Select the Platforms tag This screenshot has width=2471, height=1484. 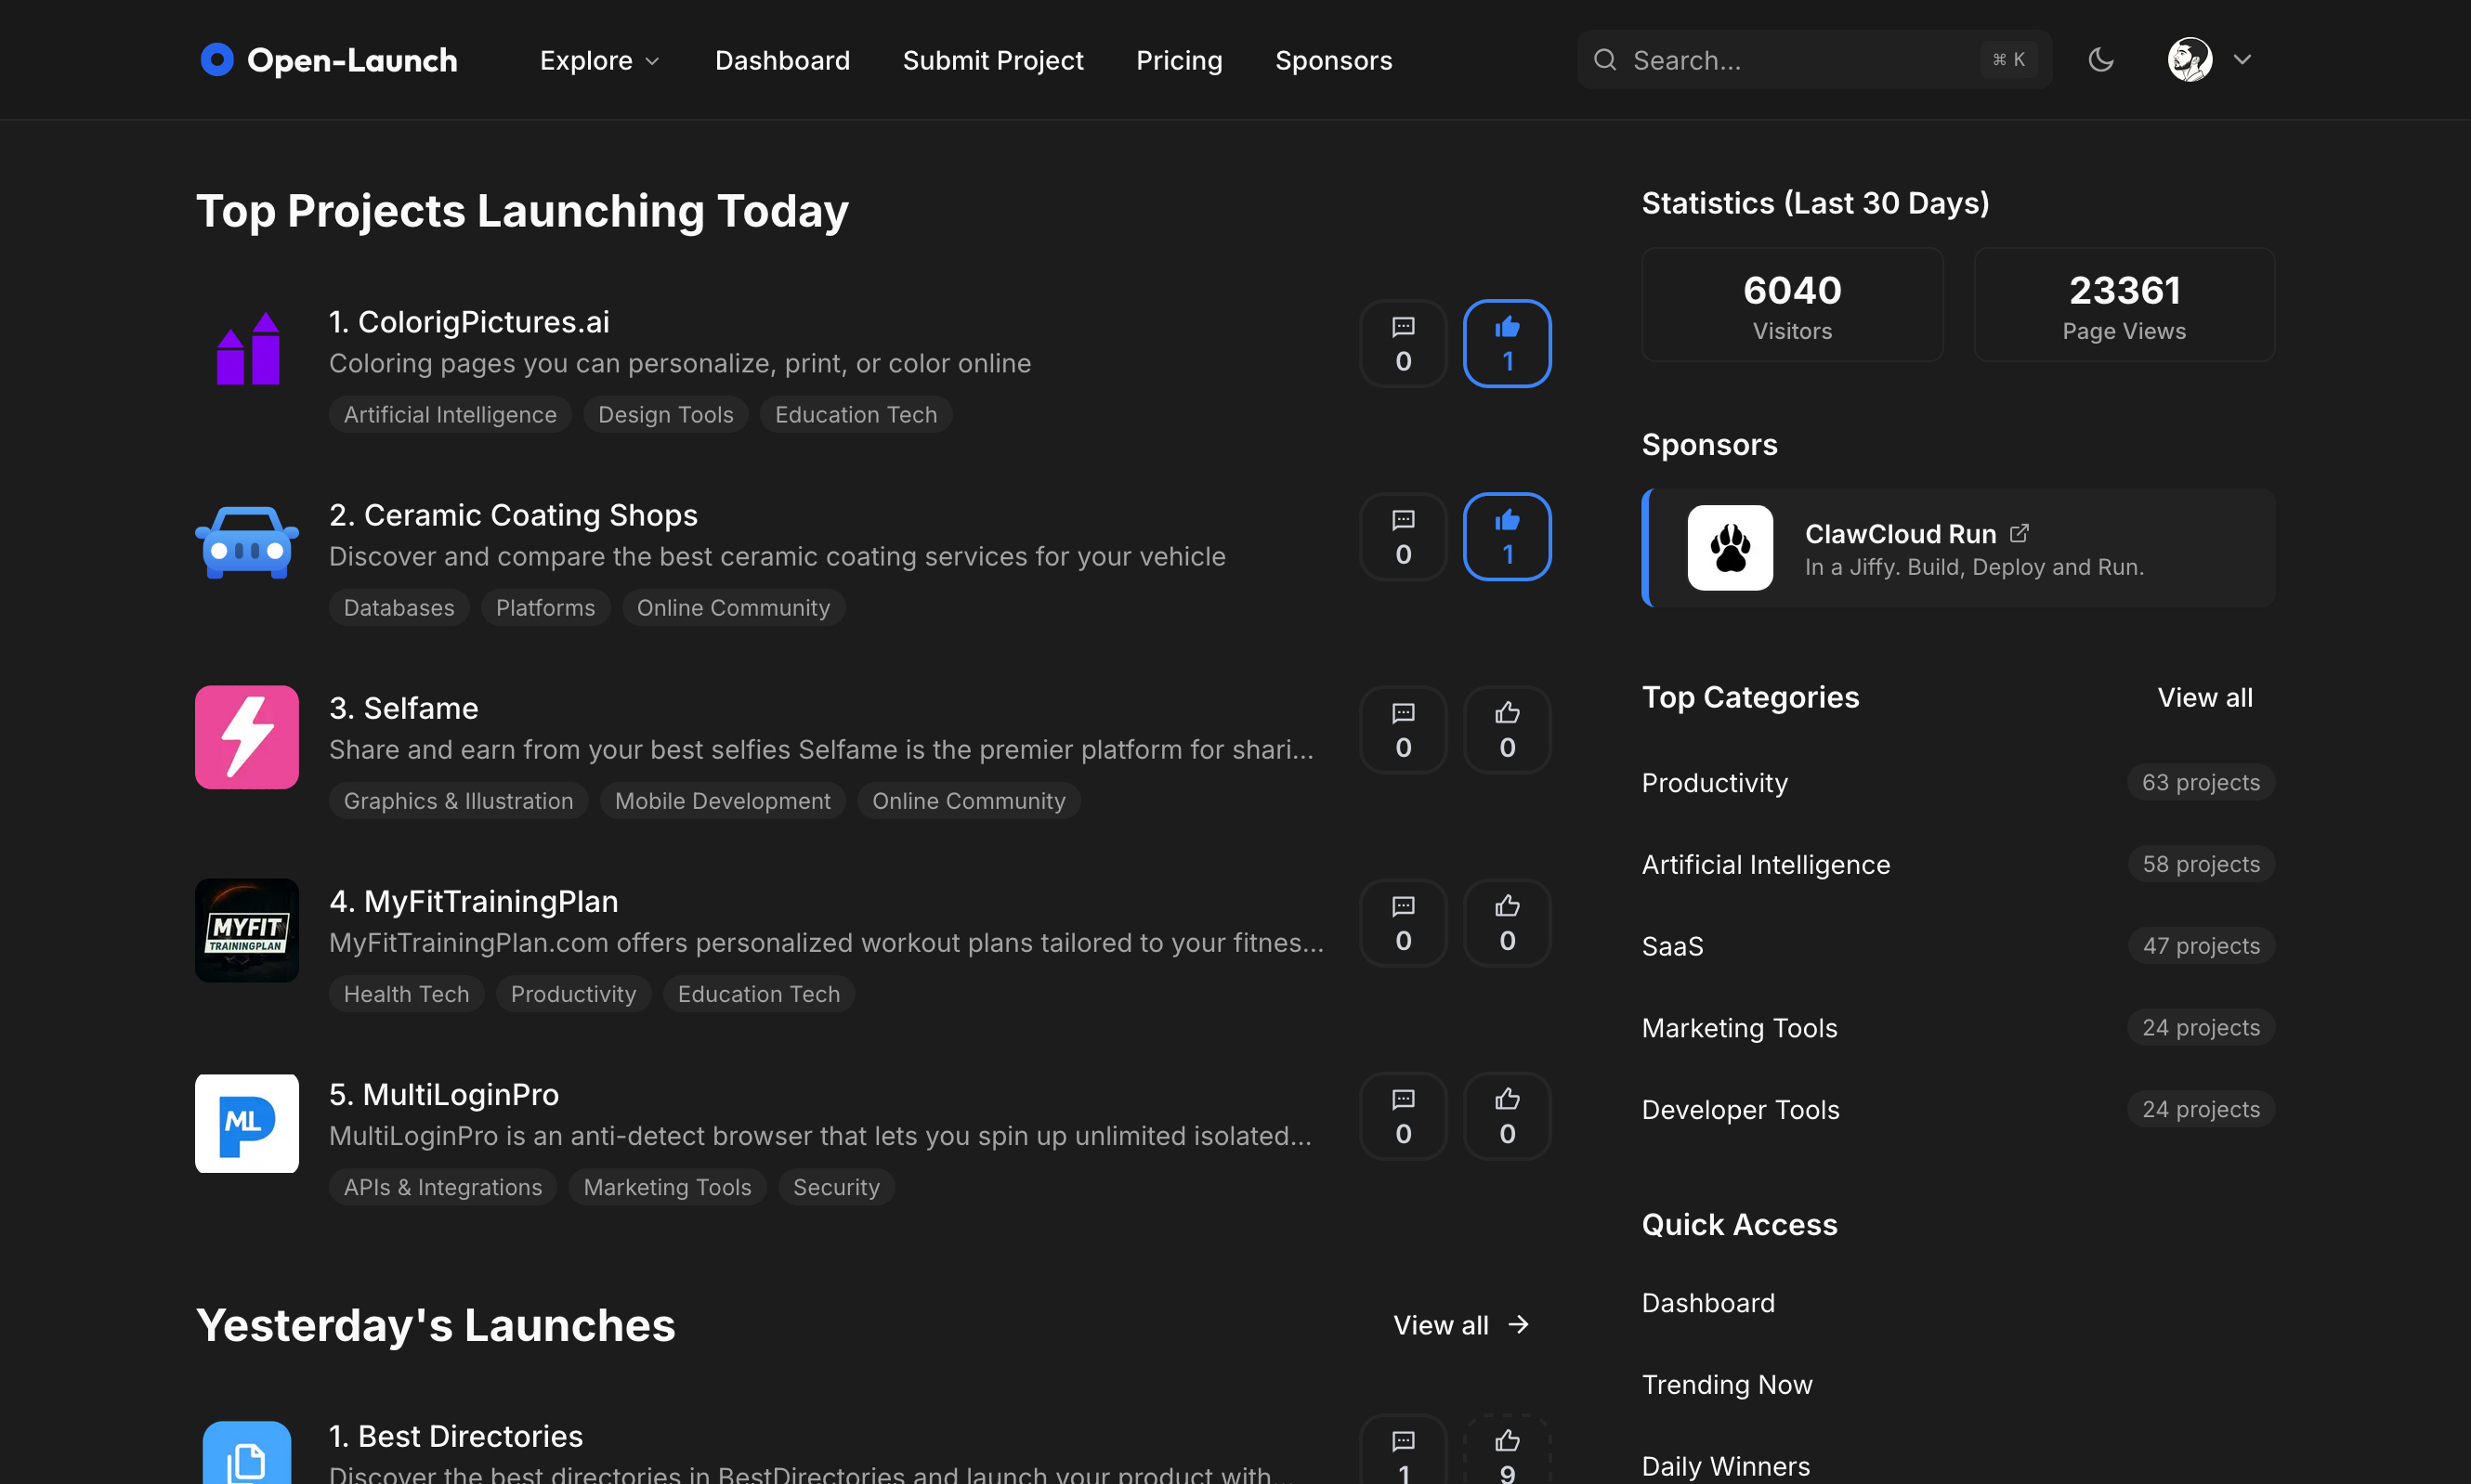click(545, 607)
